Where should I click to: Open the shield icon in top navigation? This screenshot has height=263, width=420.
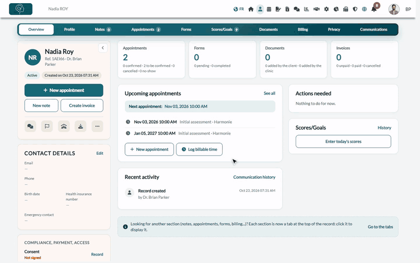(x=355, y=9)
